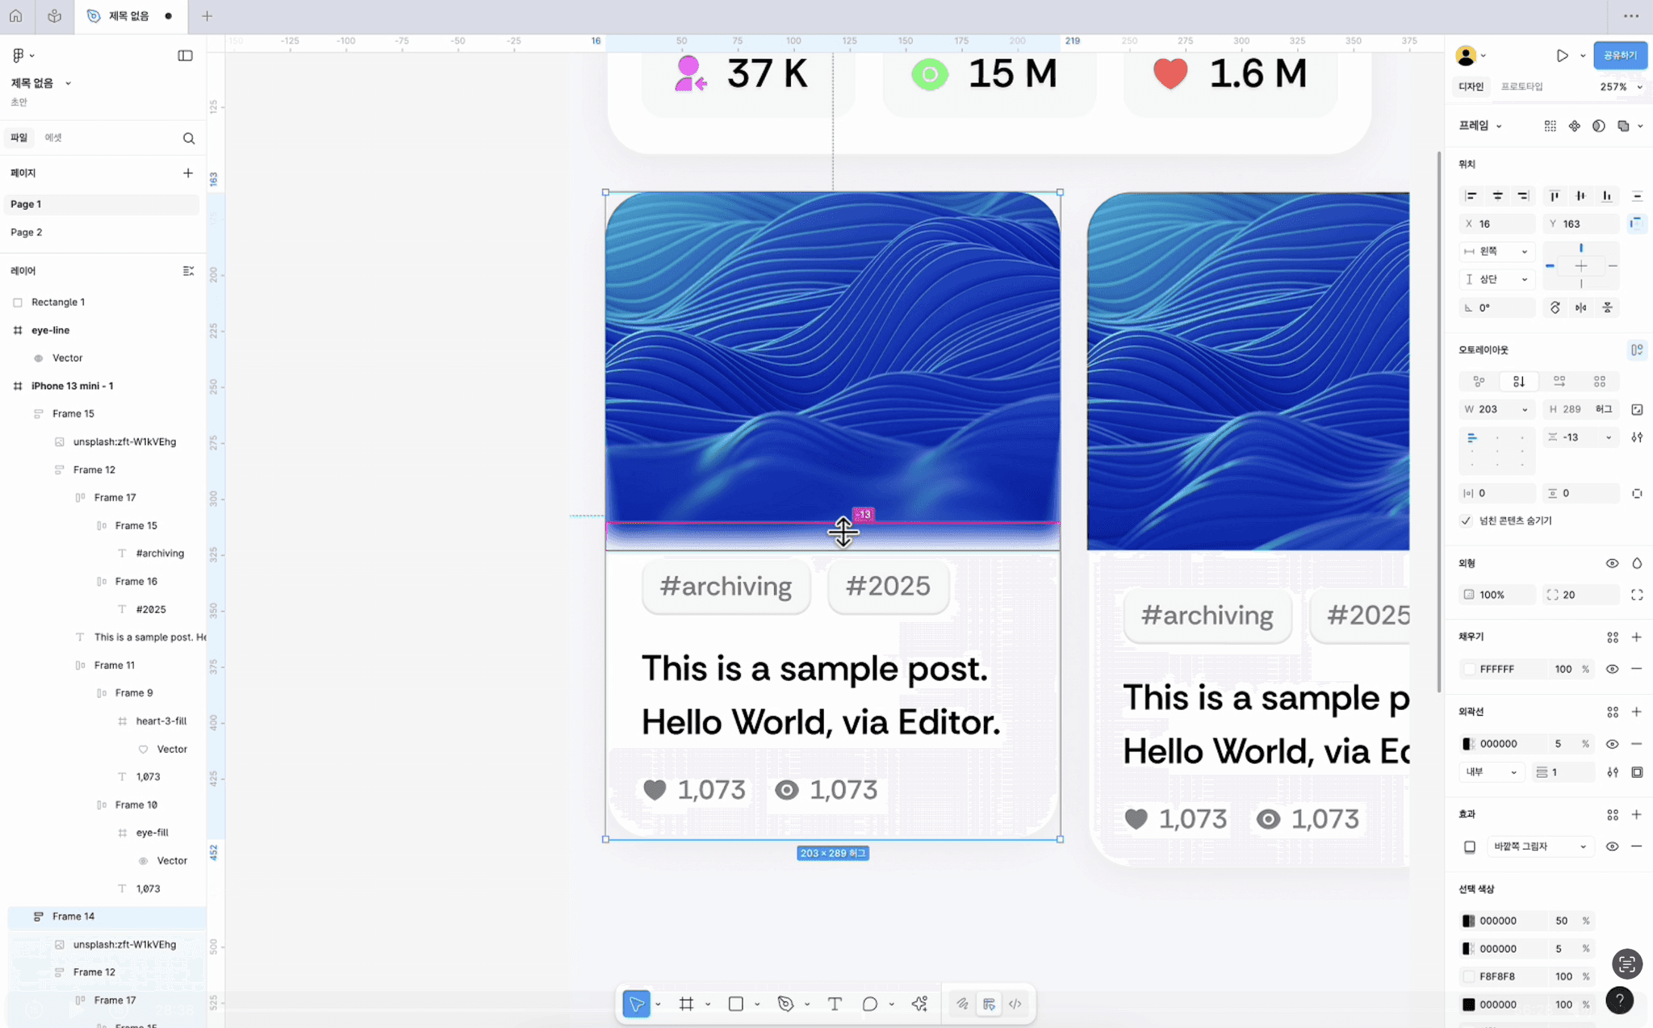The height and width of the screenshot is (1028, 1653).
Task: Open the drop shadow effect type dropdown
Action: point(1539,846)
